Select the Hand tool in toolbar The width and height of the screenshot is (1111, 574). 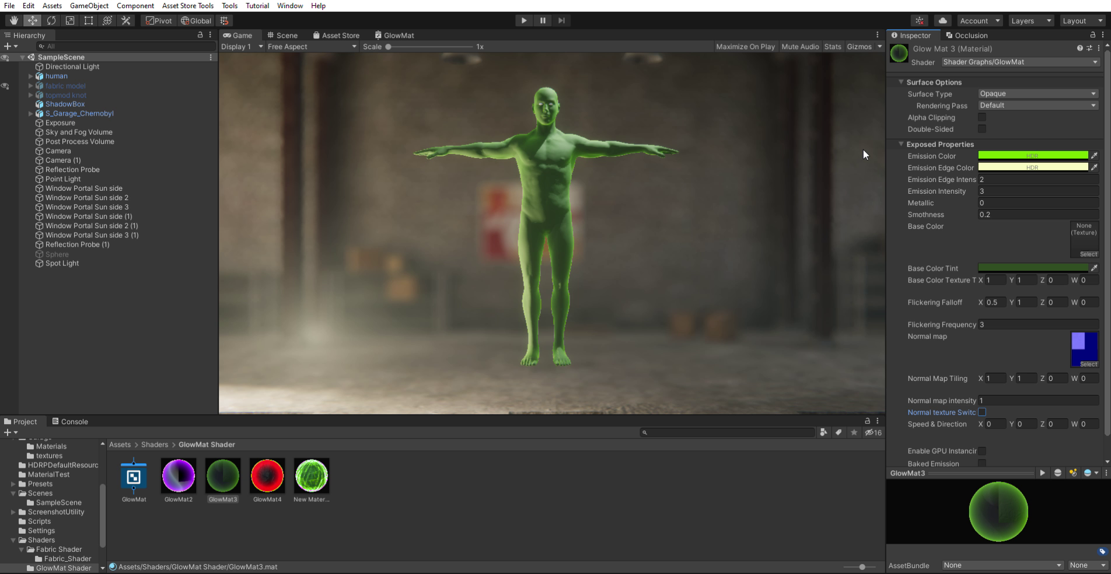13,20
